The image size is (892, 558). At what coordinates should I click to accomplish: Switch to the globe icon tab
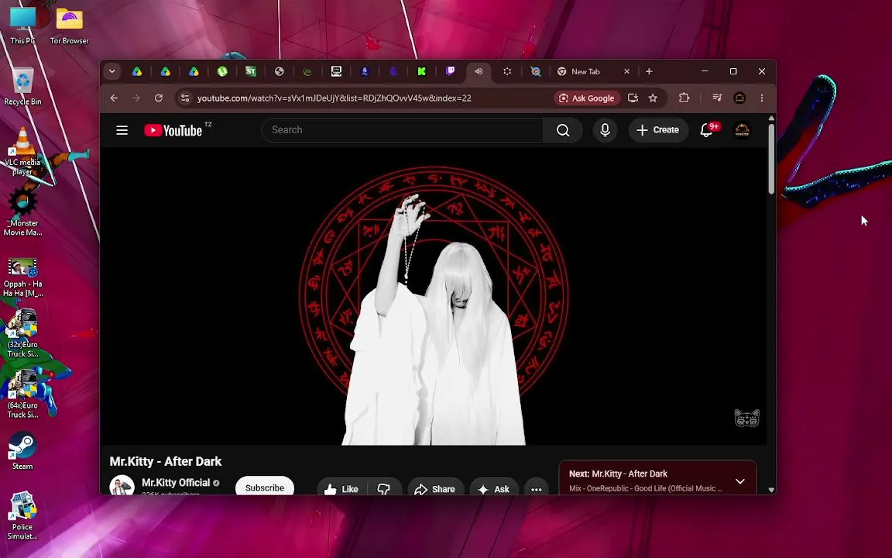click(280, 71)
